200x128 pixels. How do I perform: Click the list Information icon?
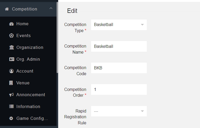[x=11, y=107]
